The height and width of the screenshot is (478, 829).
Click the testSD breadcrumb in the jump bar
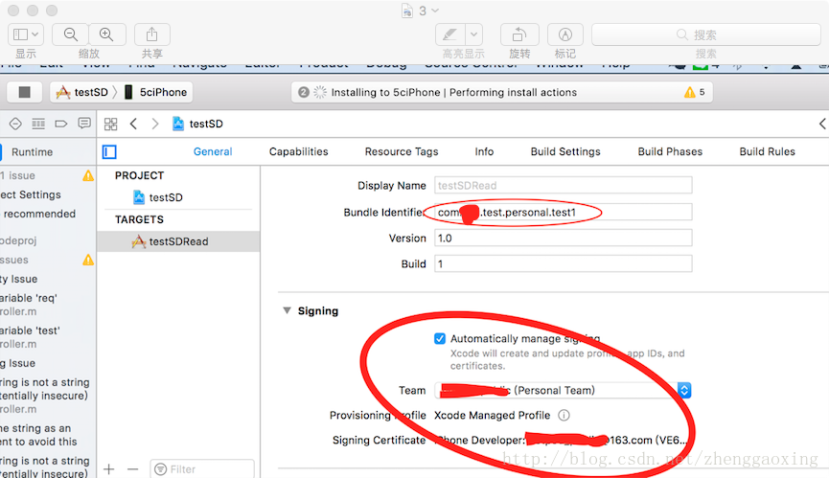click(x=197, y=124)
